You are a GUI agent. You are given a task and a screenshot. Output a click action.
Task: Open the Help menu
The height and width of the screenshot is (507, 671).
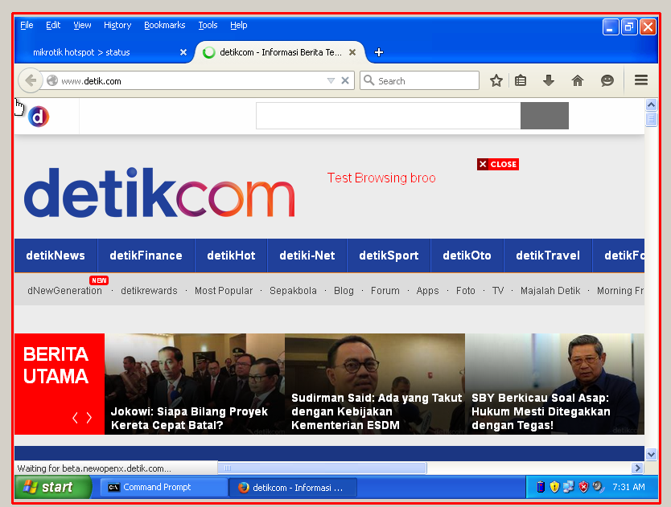pyautogui.click(x=238, y=25)
